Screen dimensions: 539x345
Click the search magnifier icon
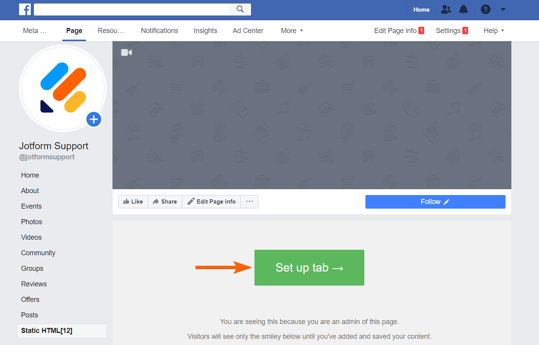(240, 9)
